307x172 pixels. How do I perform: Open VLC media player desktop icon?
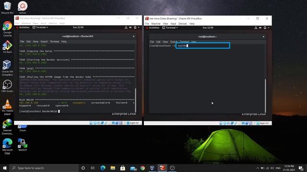point(8,107)
